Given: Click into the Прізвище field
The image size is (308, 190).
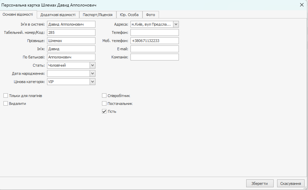Looking at the screenshot, I should coord(71,41).
